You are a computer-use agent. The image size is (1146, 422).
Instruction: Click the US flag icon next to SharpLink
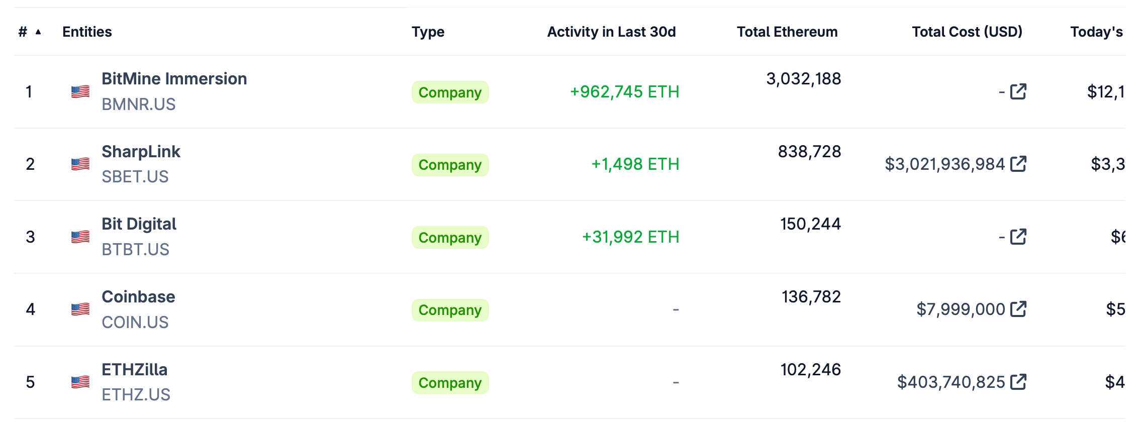pyautogui.click(x=80, y=164)
